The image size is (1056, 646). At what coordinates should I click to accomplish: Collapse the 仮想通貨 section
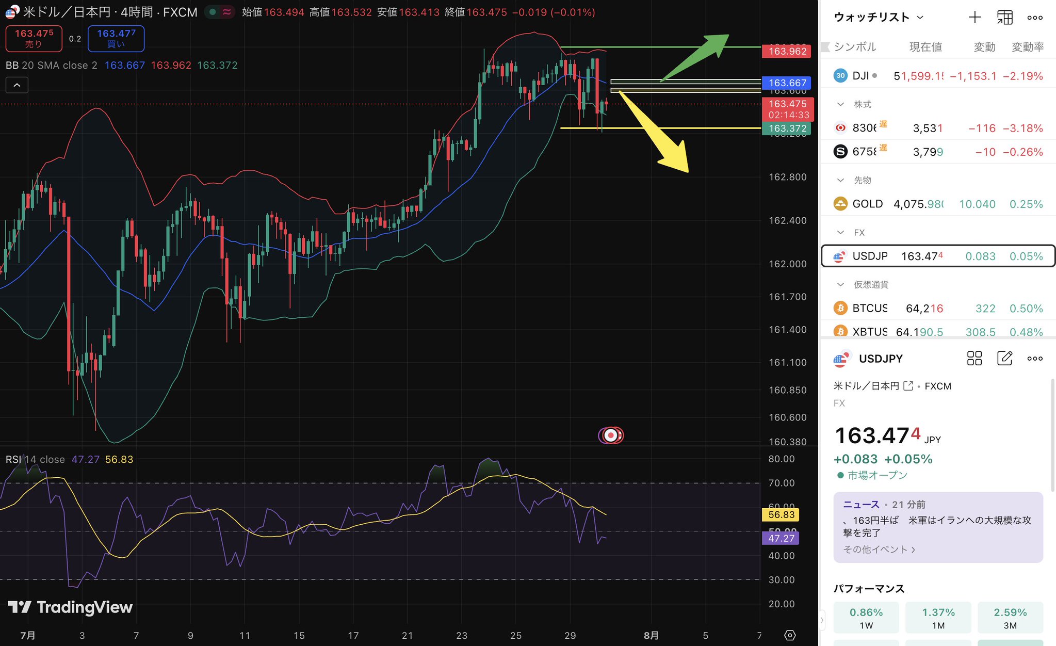coord(840,284)
